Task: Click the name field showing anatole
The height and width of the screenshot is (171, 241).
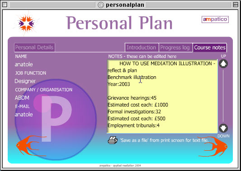Action: pos(24,65)
